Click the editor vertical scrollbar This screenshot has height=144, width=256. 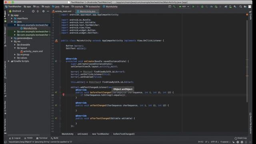[x=247, y=61]
